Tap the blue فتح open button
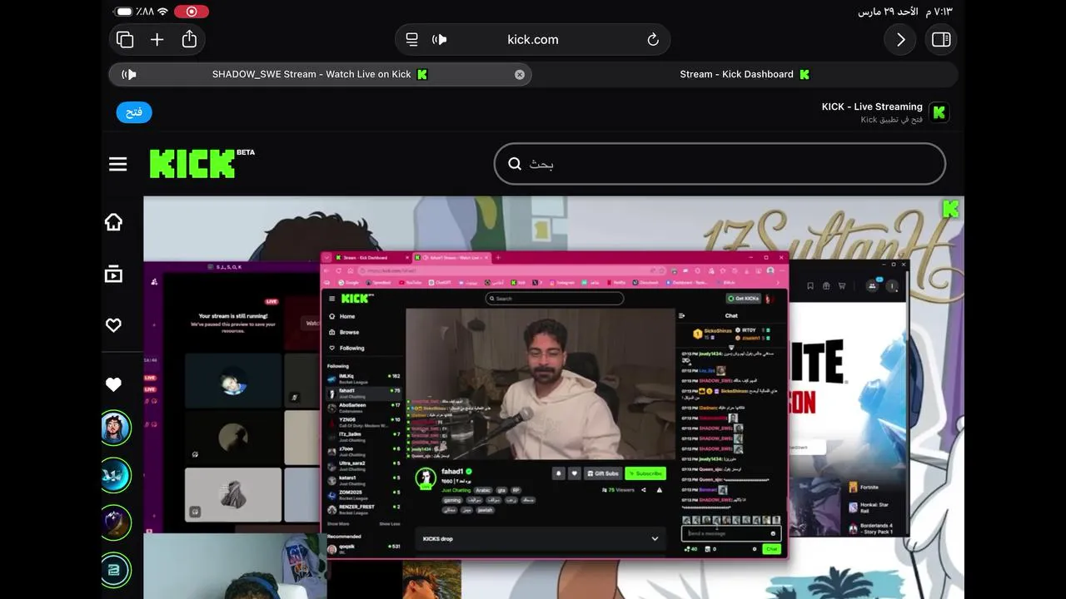Screen dimensions: 1066x599 (134, 112)
